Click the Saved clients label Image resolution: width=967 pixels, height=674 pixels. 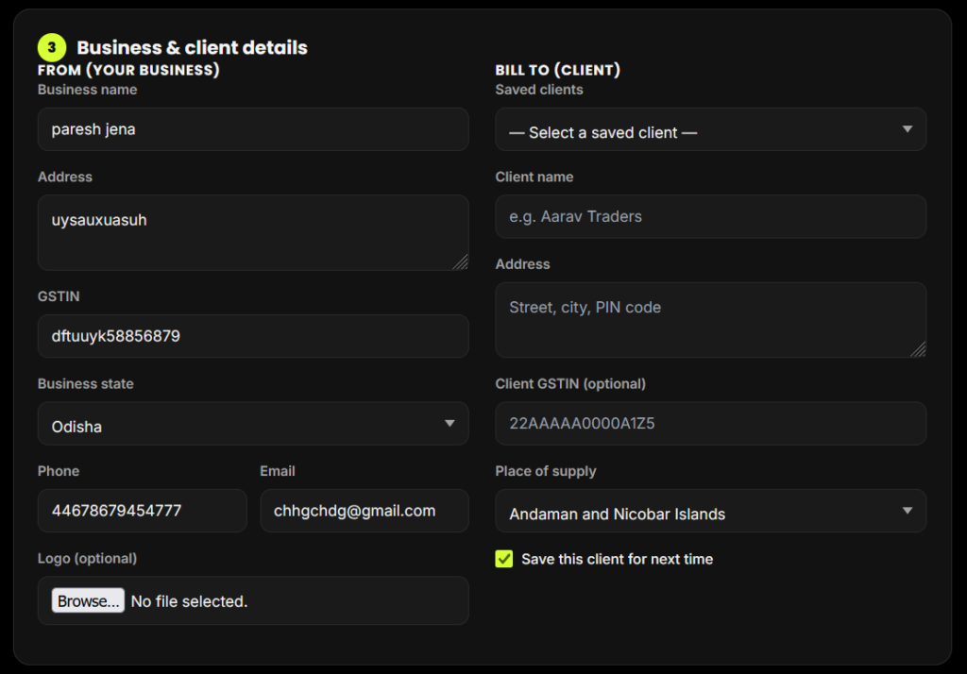[539, 90]
